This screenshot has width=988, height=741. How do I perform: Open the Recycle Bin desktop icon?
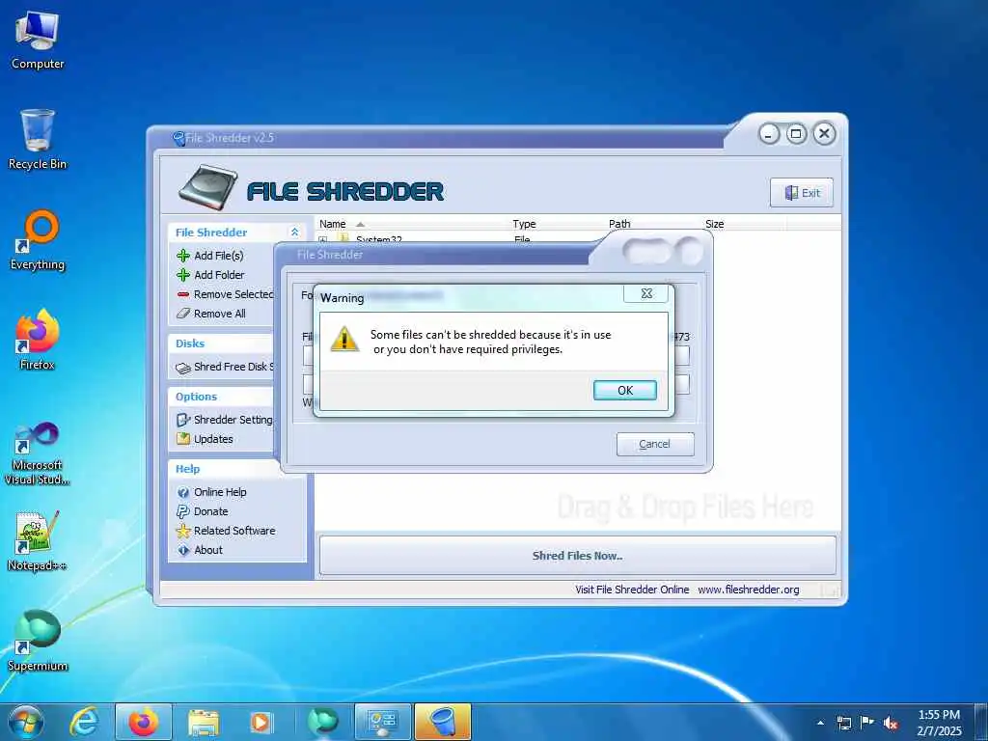(x=38, y=139)
